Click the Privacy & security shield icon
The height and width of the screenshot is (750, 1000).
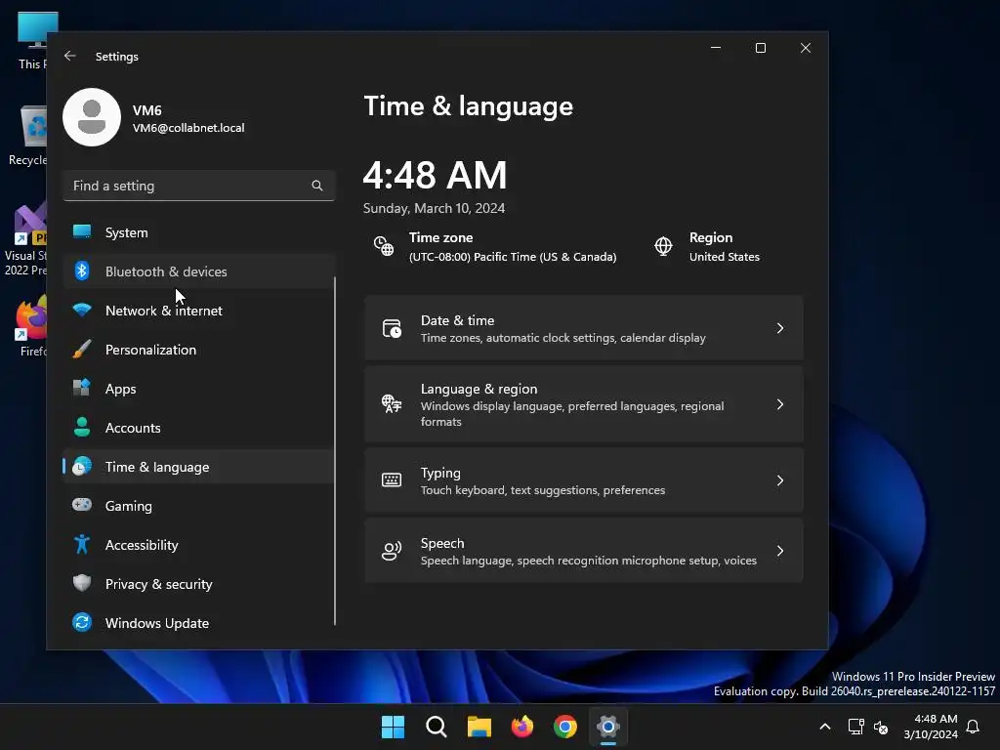[82, 583]
